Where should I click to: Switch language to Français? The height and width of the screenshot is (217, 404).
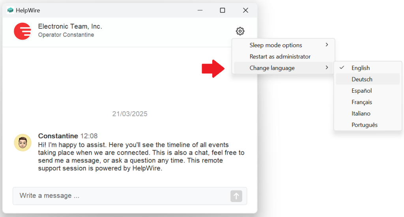(x=368, y=102)
